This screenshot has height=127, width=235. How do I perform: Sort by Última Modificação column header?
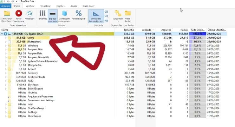(x=217, y=30)
